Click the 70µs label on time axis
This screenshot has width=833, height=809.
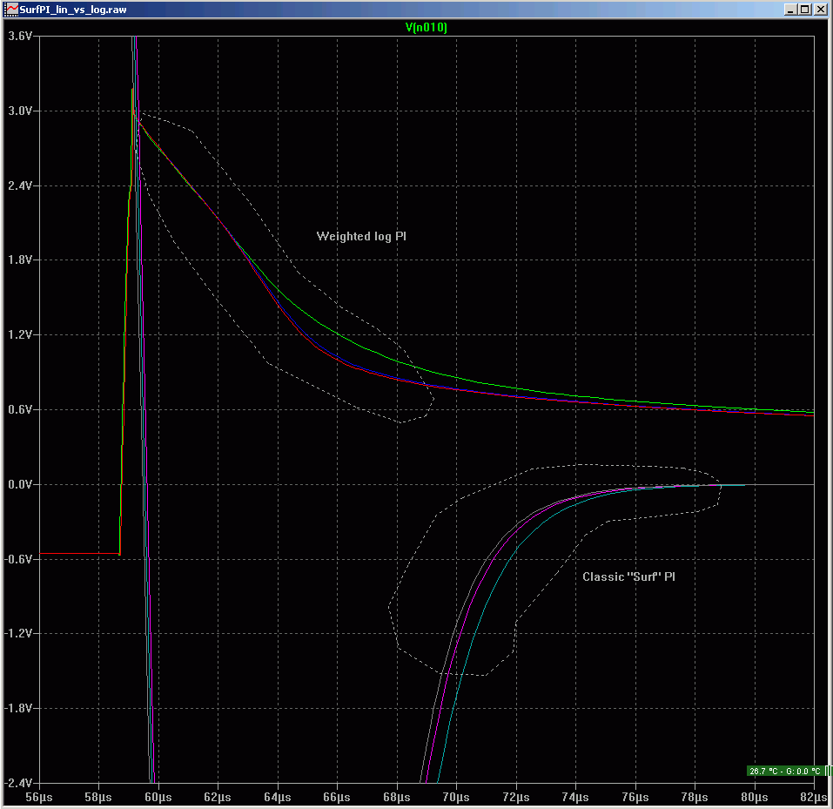tap(456, 797)
